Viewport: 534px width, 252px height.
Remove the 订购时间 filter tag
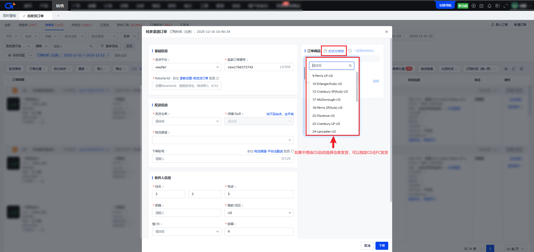pyautogui.click(x=108, y=55)
